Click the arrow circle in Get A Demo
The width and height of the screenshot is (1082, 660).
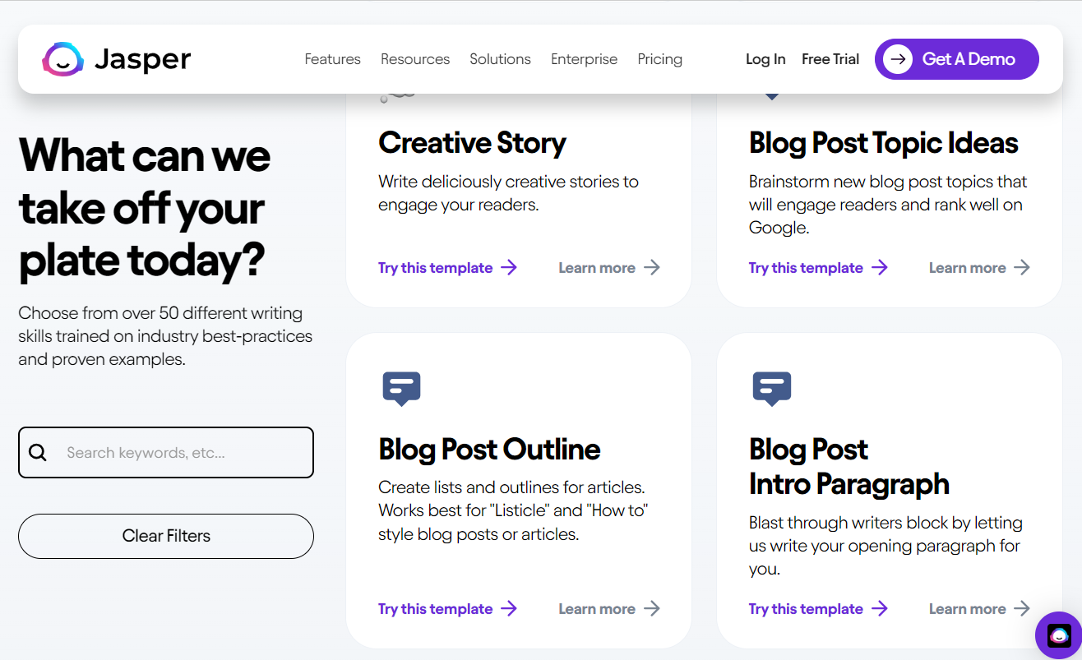point(898,59)
